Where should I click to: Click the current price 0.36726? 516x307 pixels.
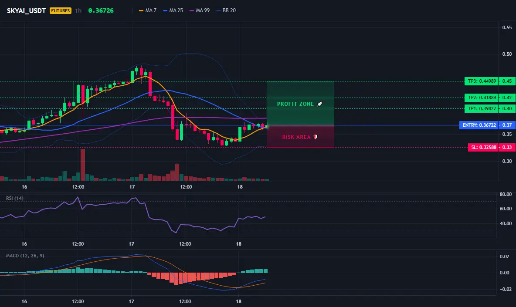101,10
